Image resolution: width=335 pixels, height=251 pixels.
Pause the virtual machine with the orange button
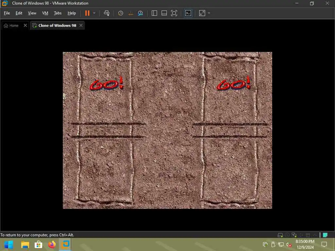[x=87, y=13]
